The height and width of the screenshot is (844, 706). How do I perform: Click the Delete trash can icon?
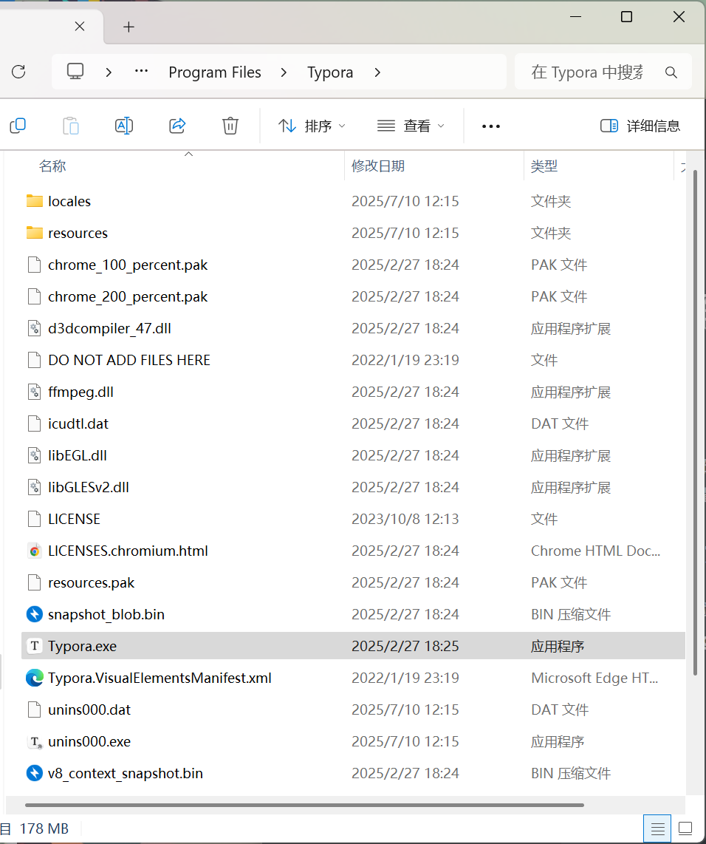230,126
